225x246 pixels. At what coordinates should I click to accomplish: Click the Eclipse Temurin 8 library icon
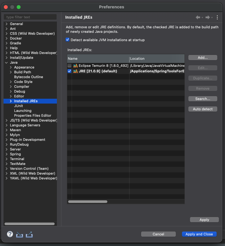click(x=76, y=66)
